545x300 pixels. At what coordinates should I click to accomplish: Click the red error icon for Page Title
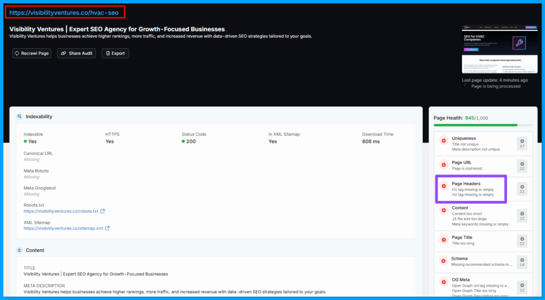(x=443, y=239)
